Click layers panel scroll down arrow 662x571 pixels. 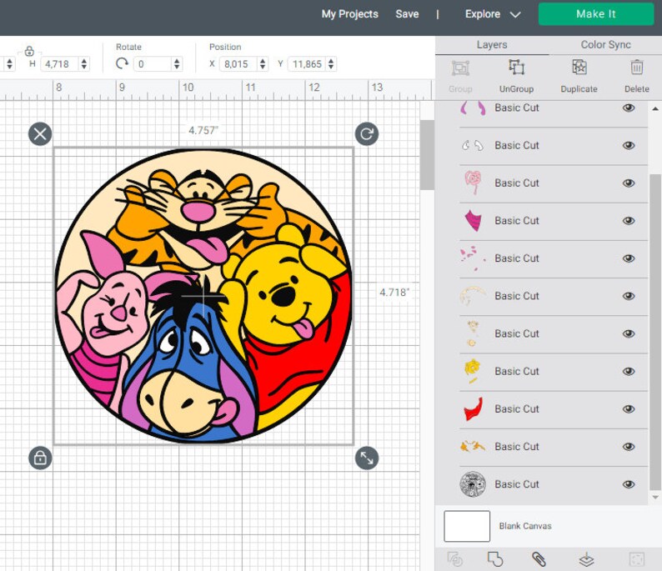[655, 497]
